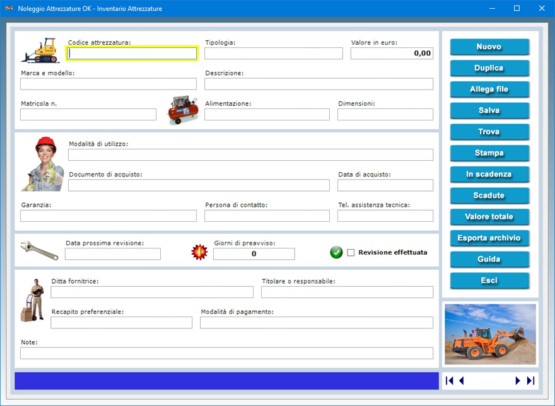The image size is (555, 406).
Task: Click the delivery man with boxes icon
Action: [33, 300]
